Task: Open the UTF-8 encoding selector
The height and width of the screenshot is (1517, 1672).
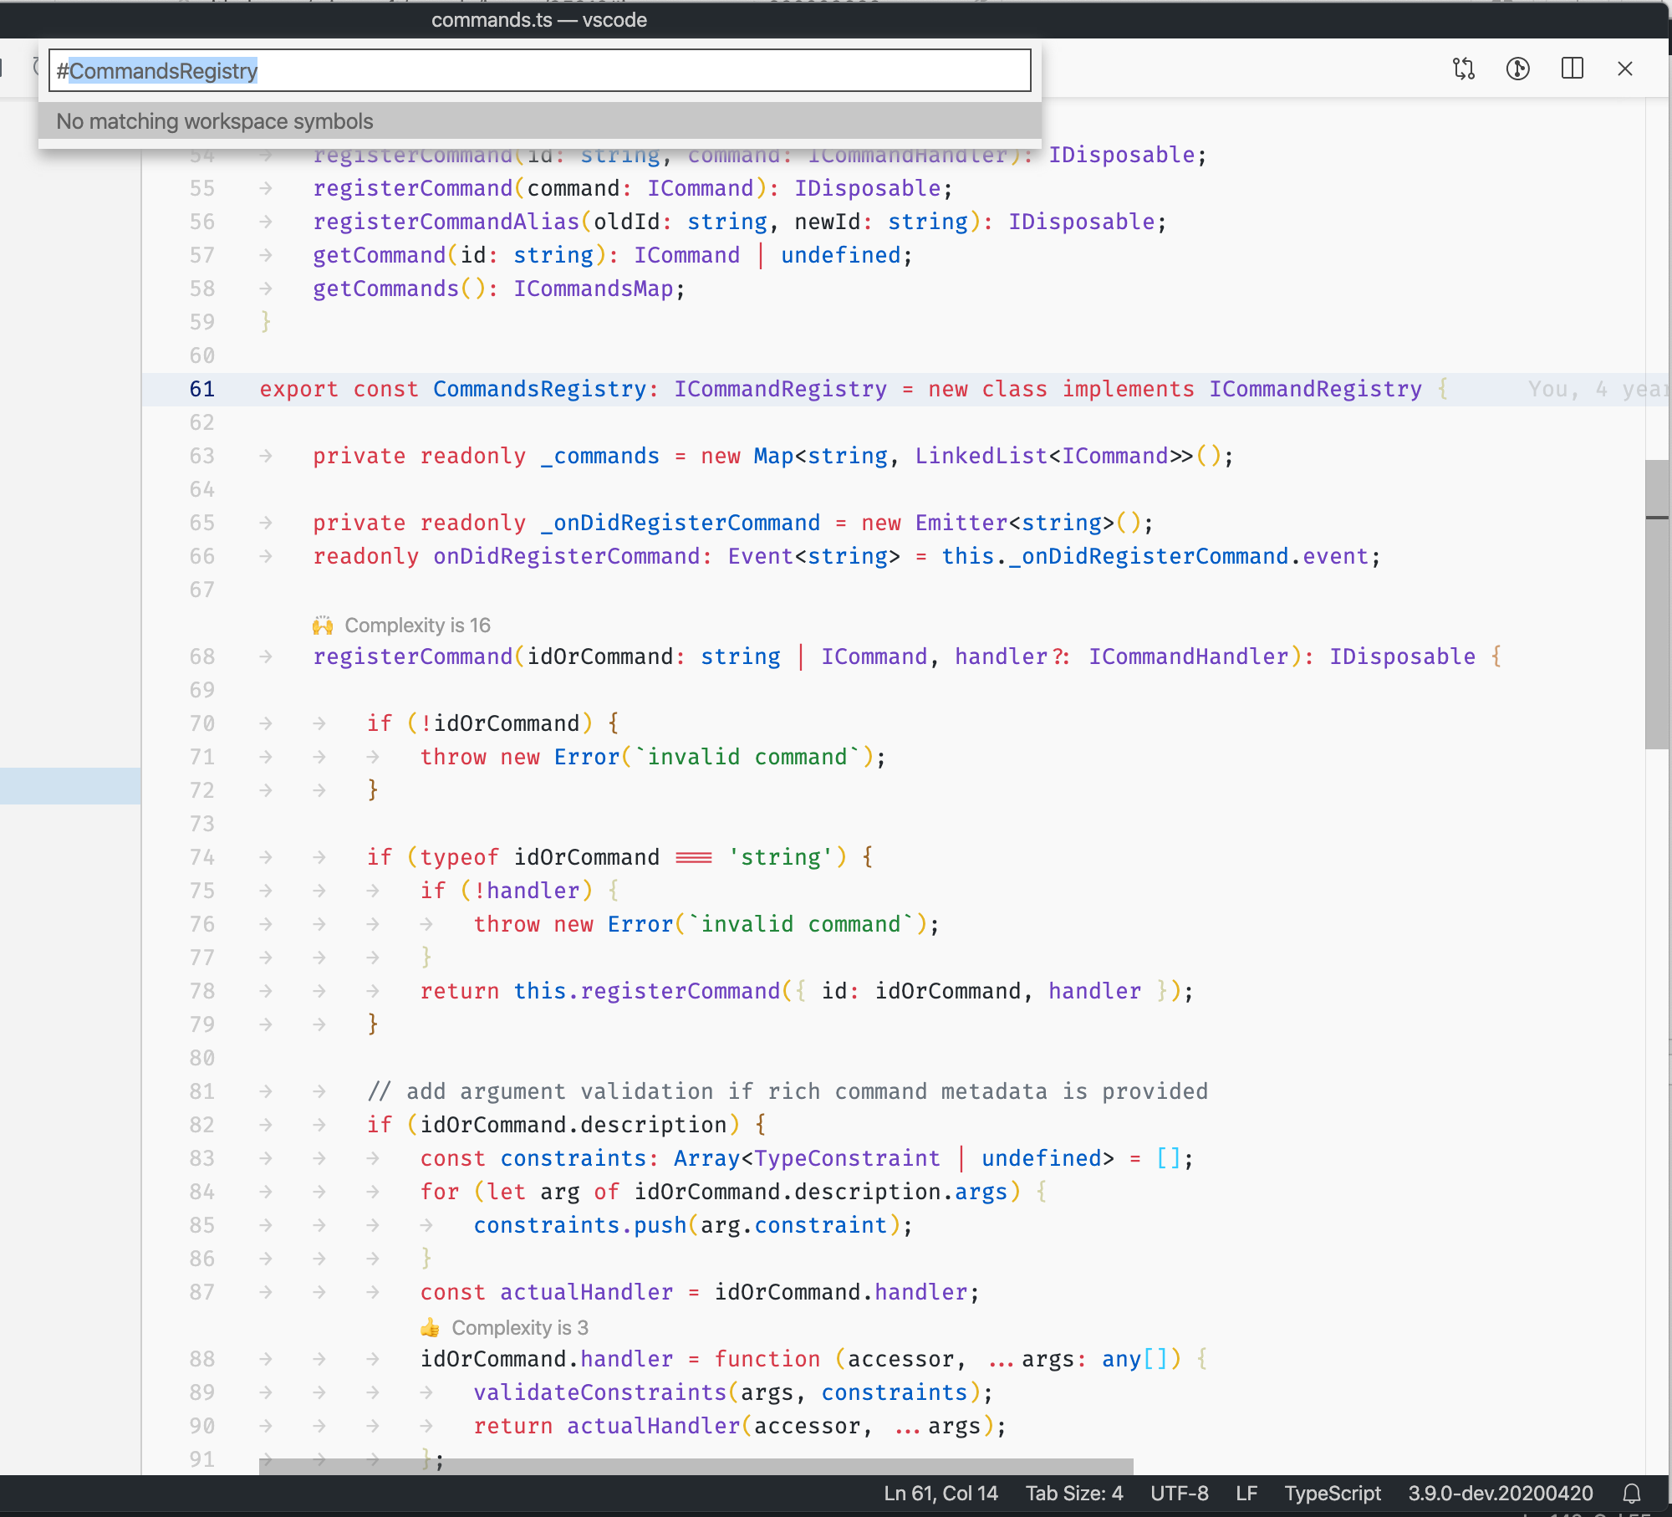Action: (1179, 1494)
